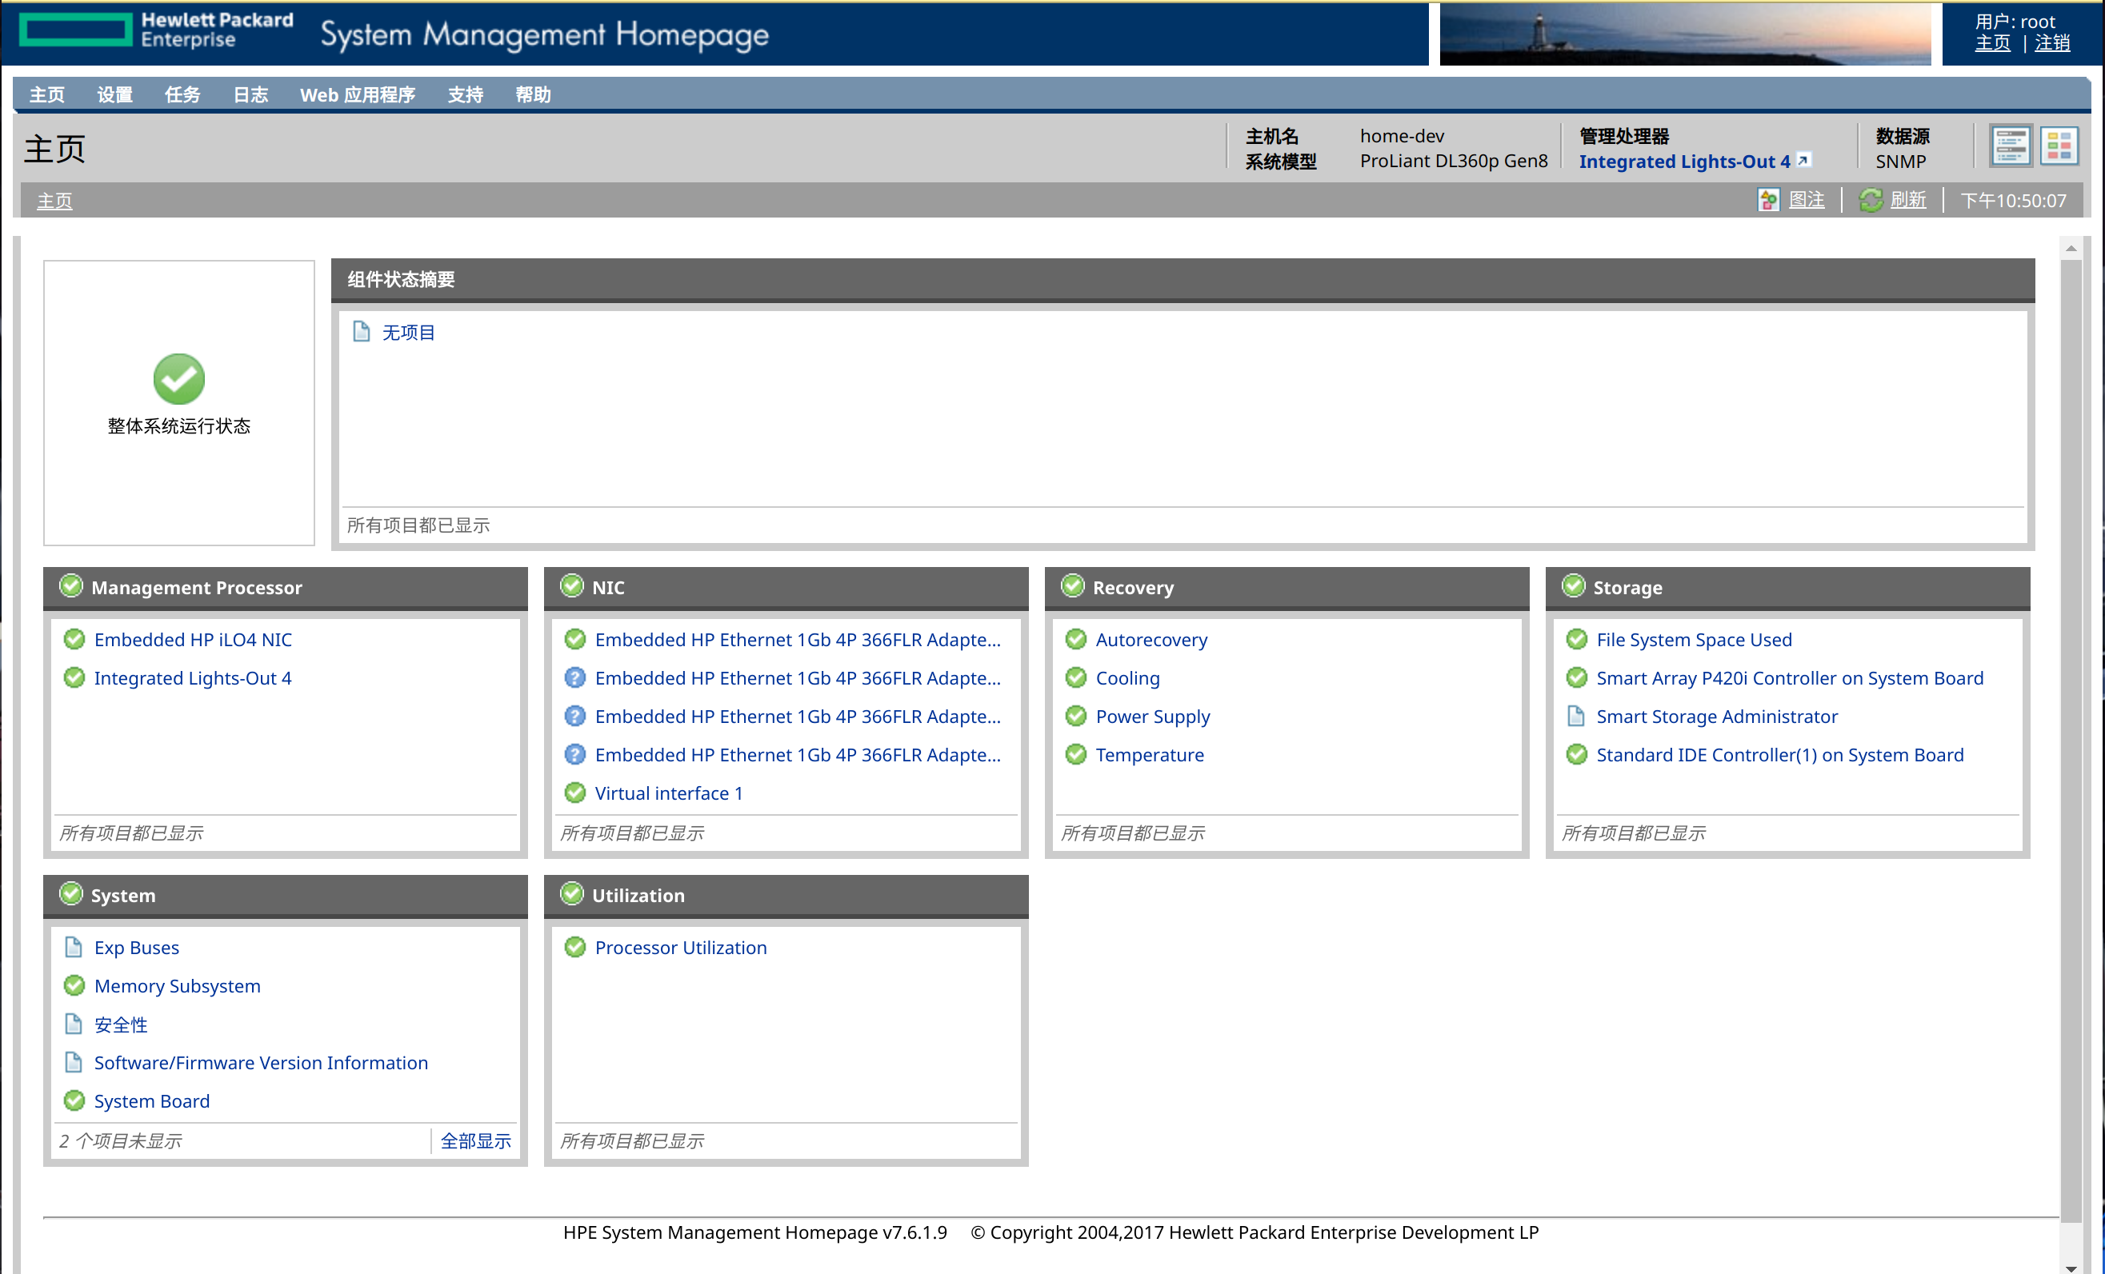This screenshot has height=1274, width=2105.
Task: Open the Autorecovery link
Action: (1151, 640)
